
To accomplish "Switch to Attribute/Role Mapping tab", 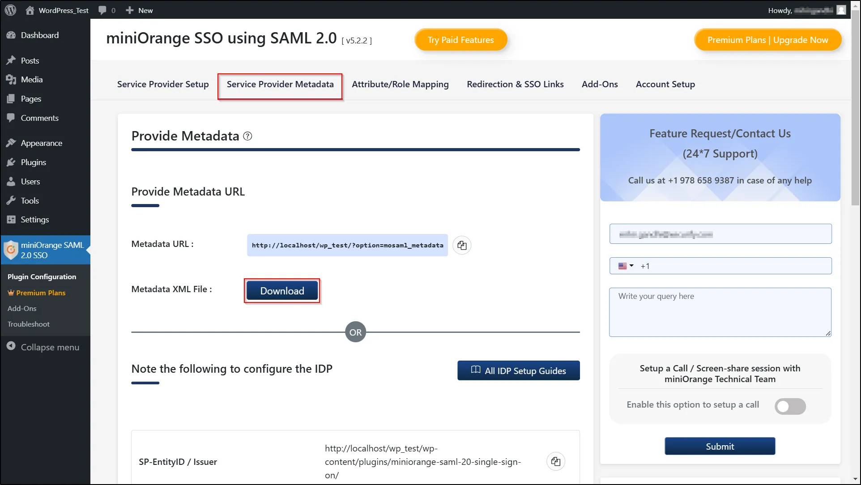I will [400, 84].
